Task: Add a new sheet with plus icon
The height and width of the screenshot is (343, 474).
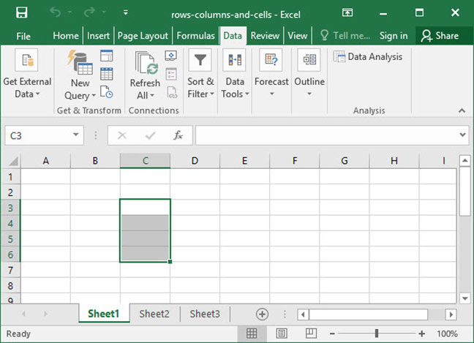Action: click(x=262, y=314)
